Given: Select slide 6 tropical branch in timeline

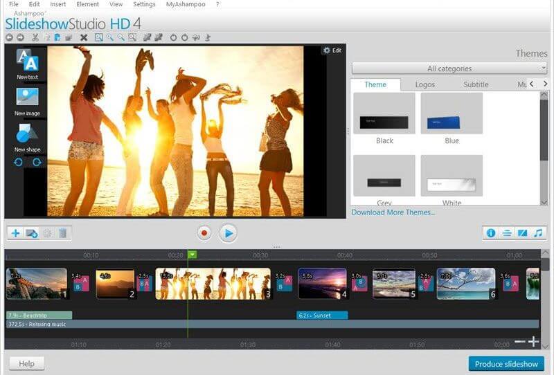Looking at the screenshot, I should (x=466, y=284).
